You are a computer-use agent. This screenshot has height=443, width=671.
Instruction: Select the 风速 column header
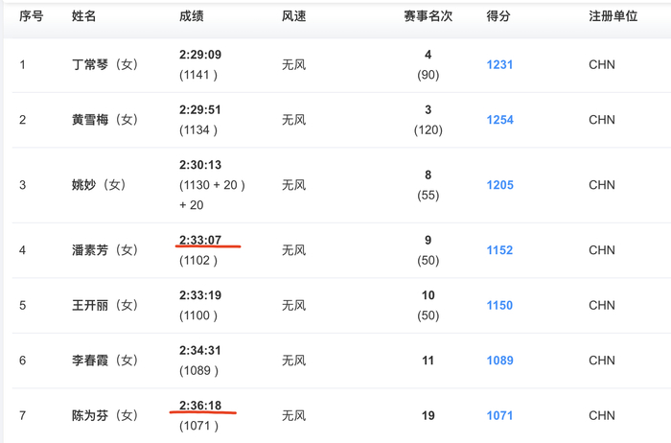(x=294, y=16)
